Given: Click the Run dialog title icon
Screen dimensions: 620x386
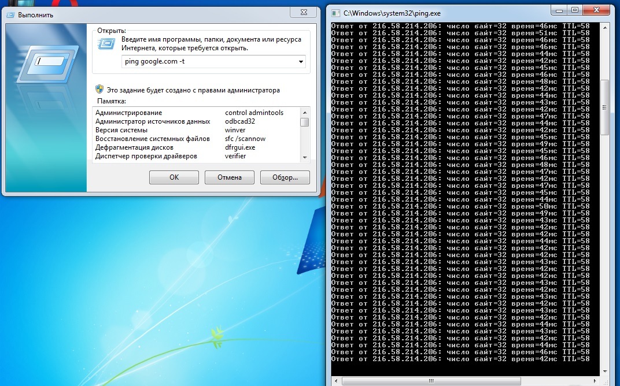Looking at the screenshot, I should pos(10,14).
